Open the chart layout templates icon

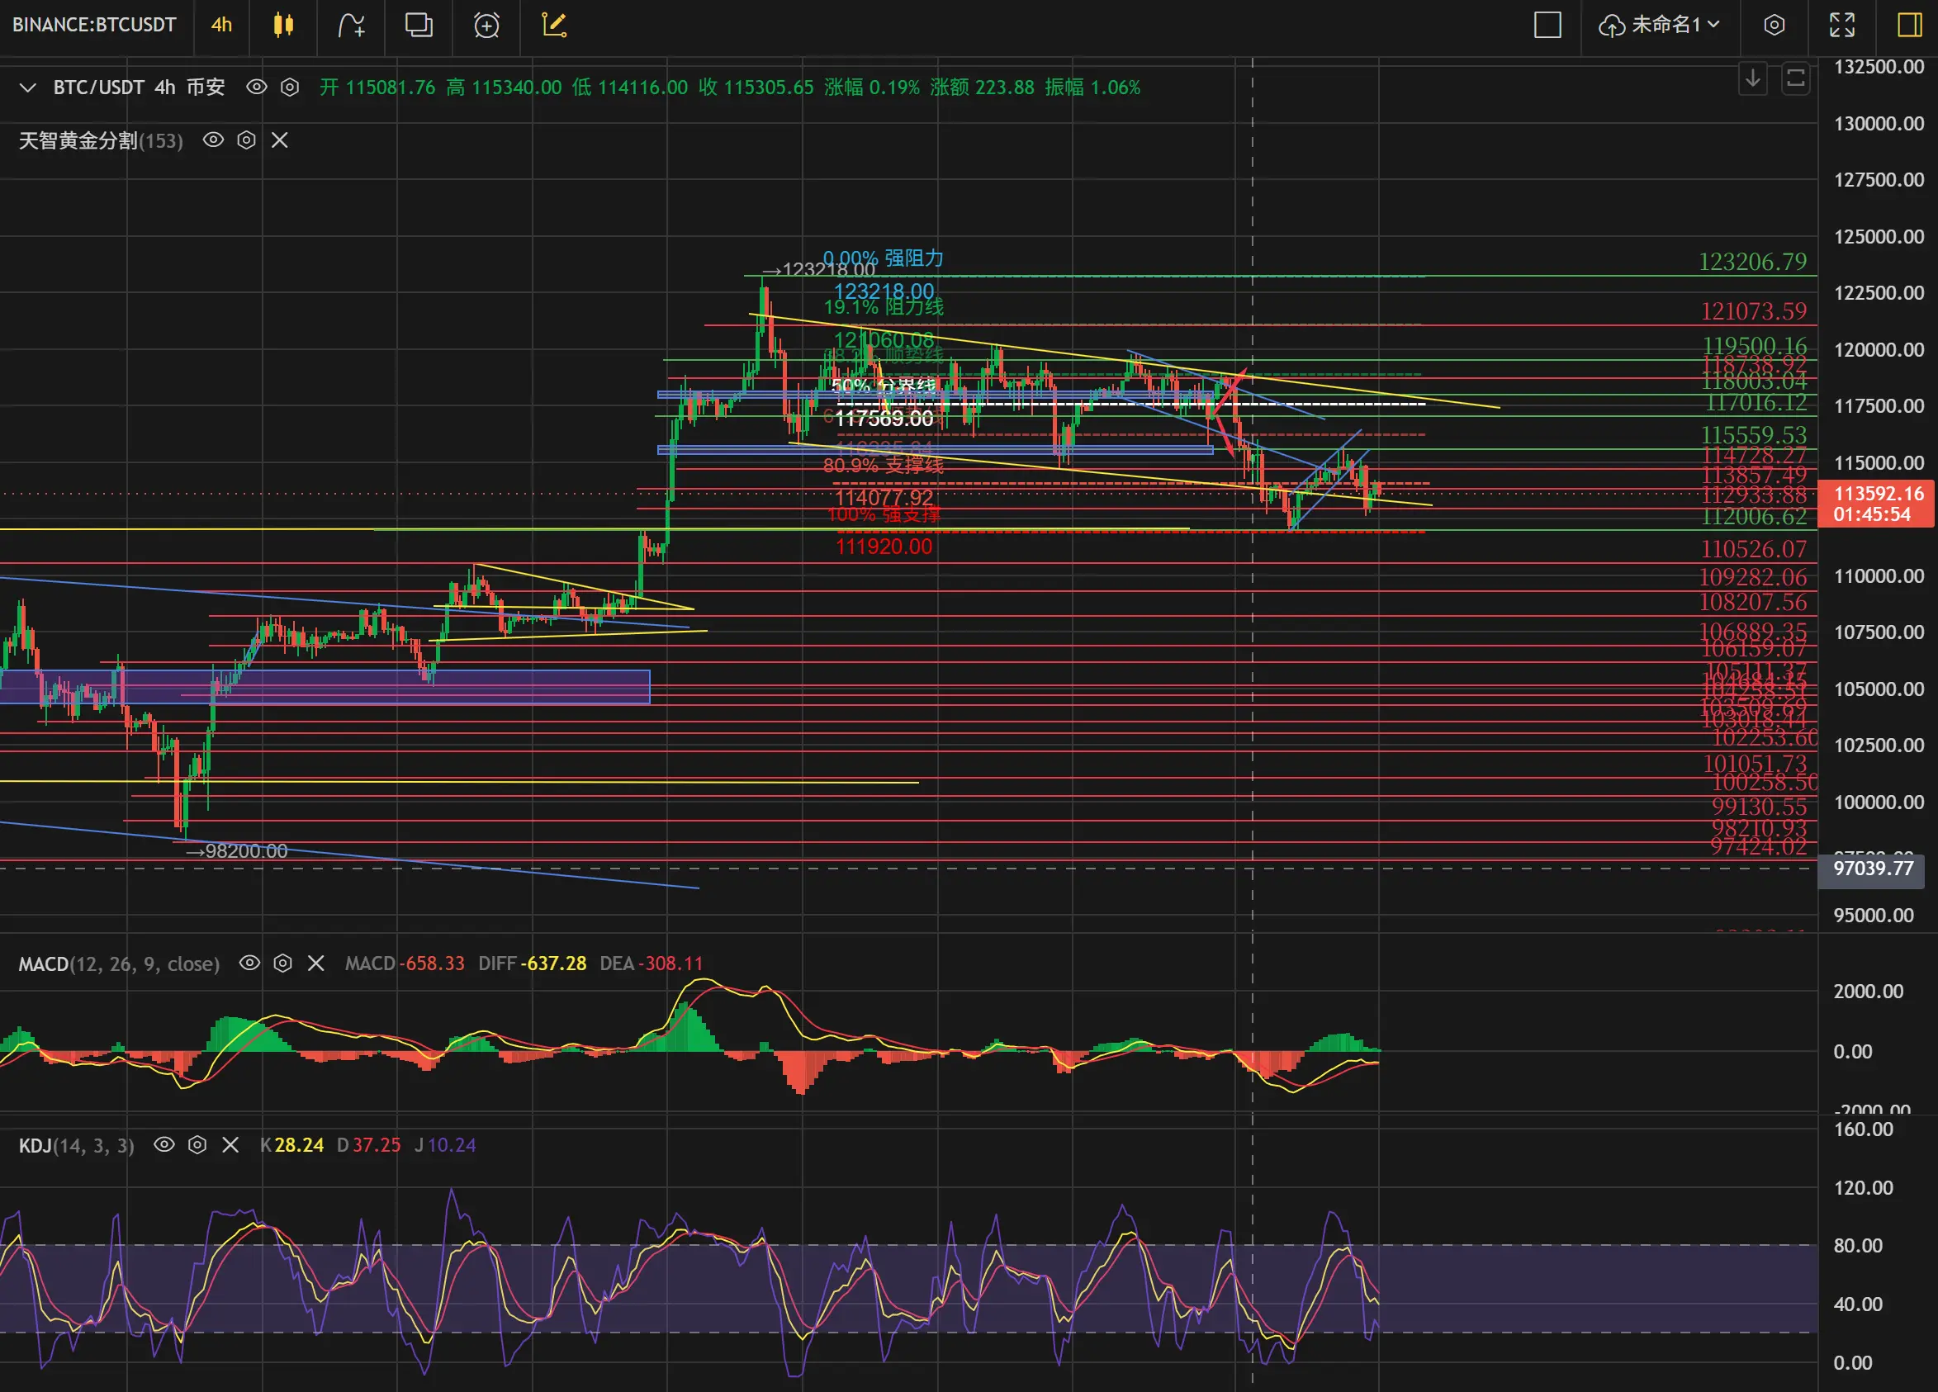tap(418, 25)
